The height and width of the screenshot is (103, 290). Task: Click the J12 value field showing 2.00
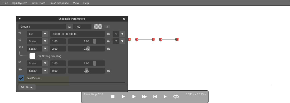click(x=58, y=49)
